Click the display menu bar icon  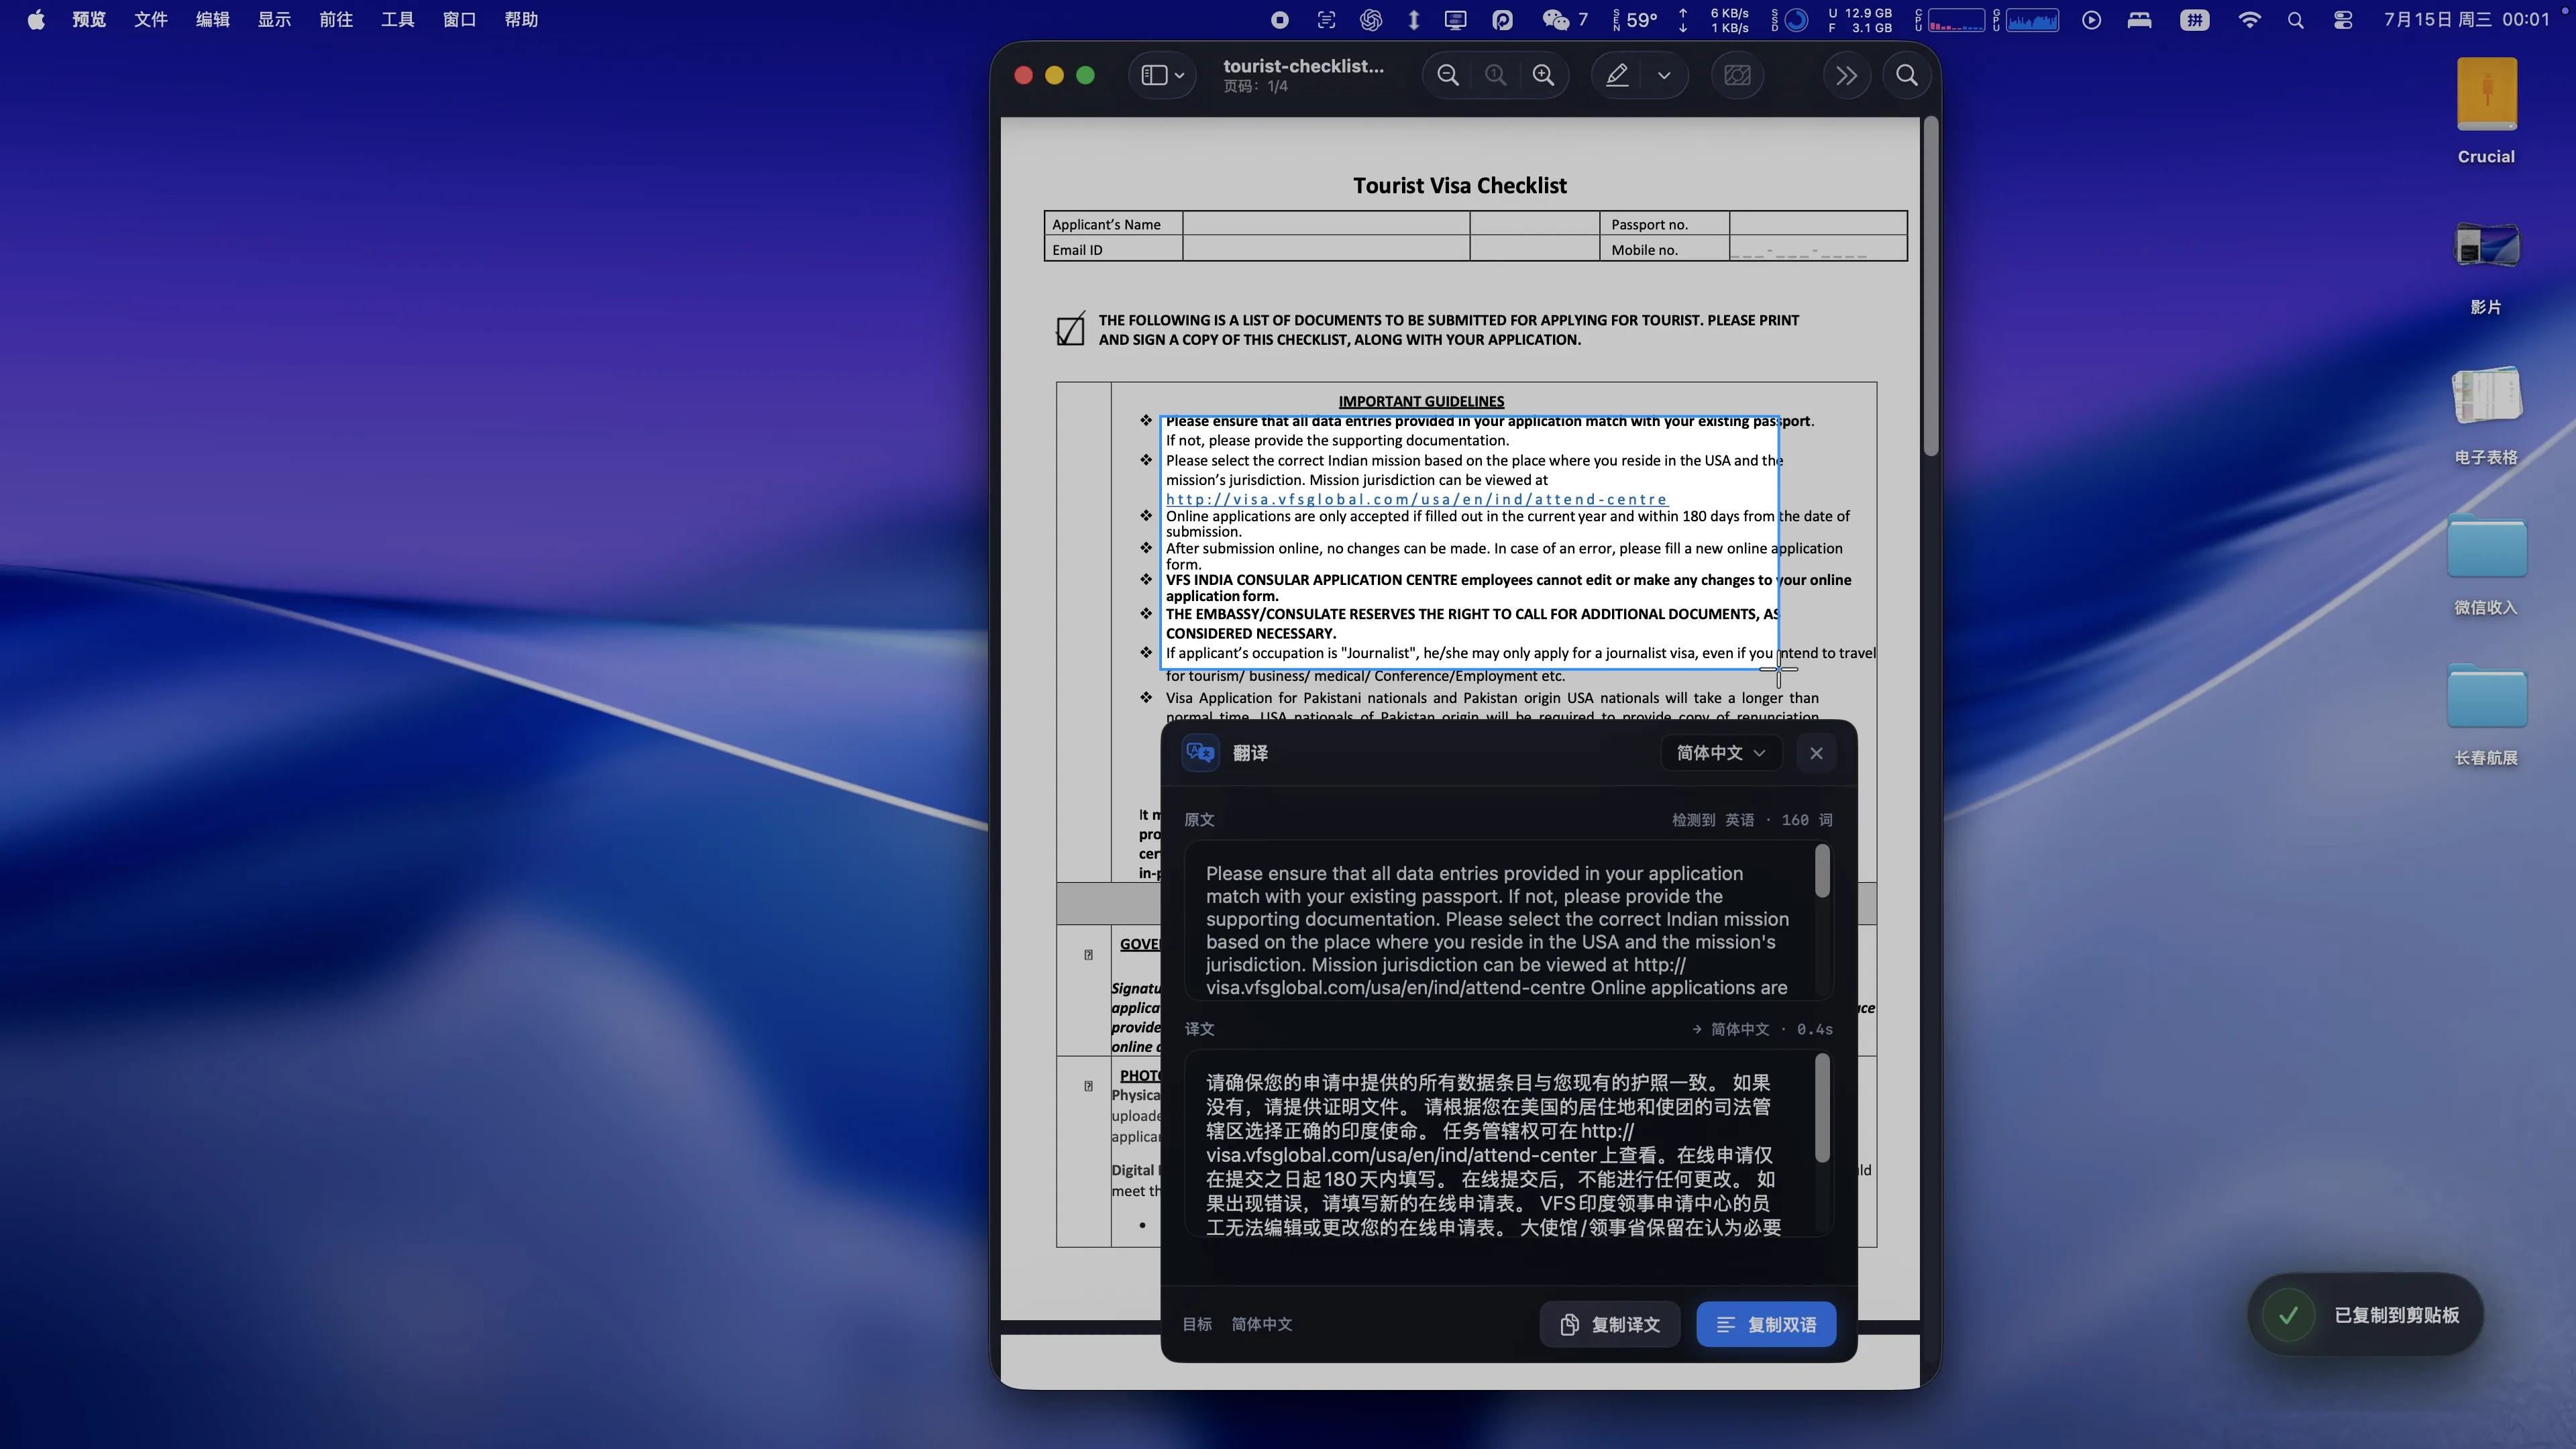[1456, 19]
